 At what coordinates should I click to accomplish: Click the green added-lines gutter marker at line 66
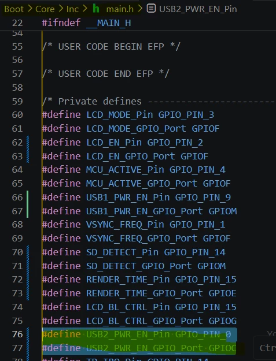[28, 204]
